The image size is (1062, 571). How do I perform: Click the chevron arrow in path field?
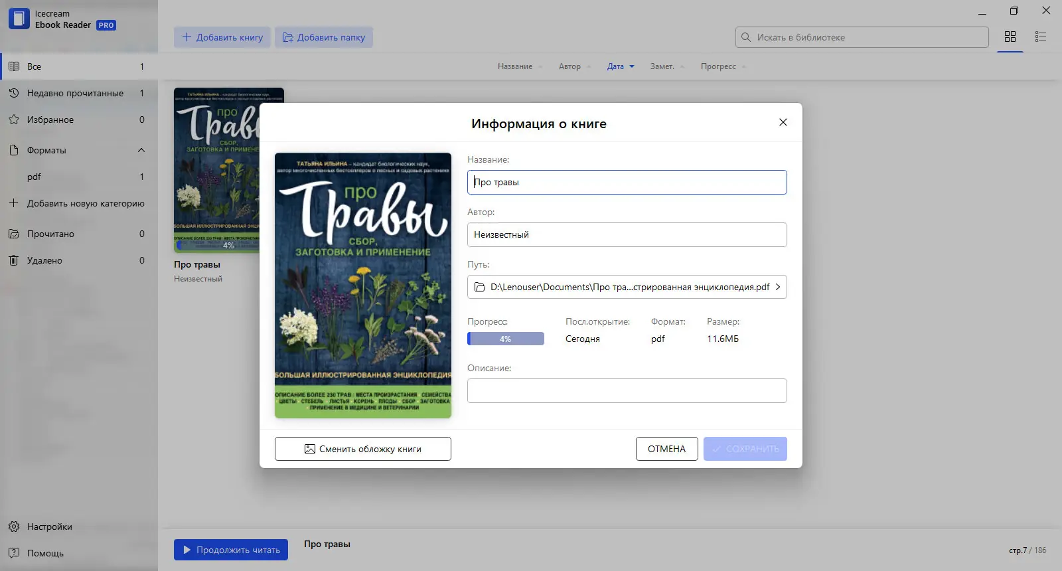(778, 287)
